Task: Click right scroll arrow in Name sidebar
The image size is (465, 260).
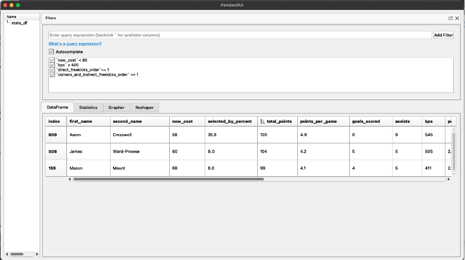Action: 37,254
